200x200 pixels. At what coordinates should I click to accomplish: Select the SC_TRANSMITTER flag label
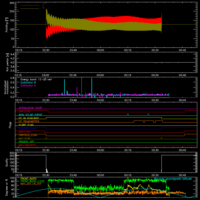click(29, 121)
